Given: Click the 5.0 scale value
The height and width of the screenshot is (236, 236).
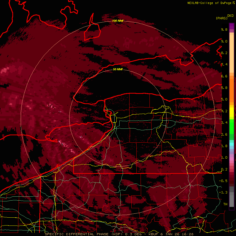Looking at the screenshot, I should point(224,99).
